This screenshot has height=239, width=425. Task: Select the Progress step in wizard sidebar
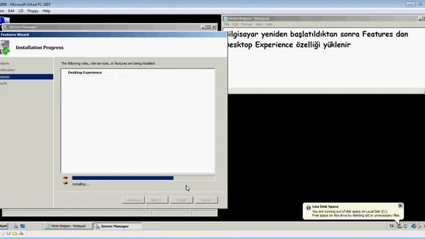click(27, 77)
